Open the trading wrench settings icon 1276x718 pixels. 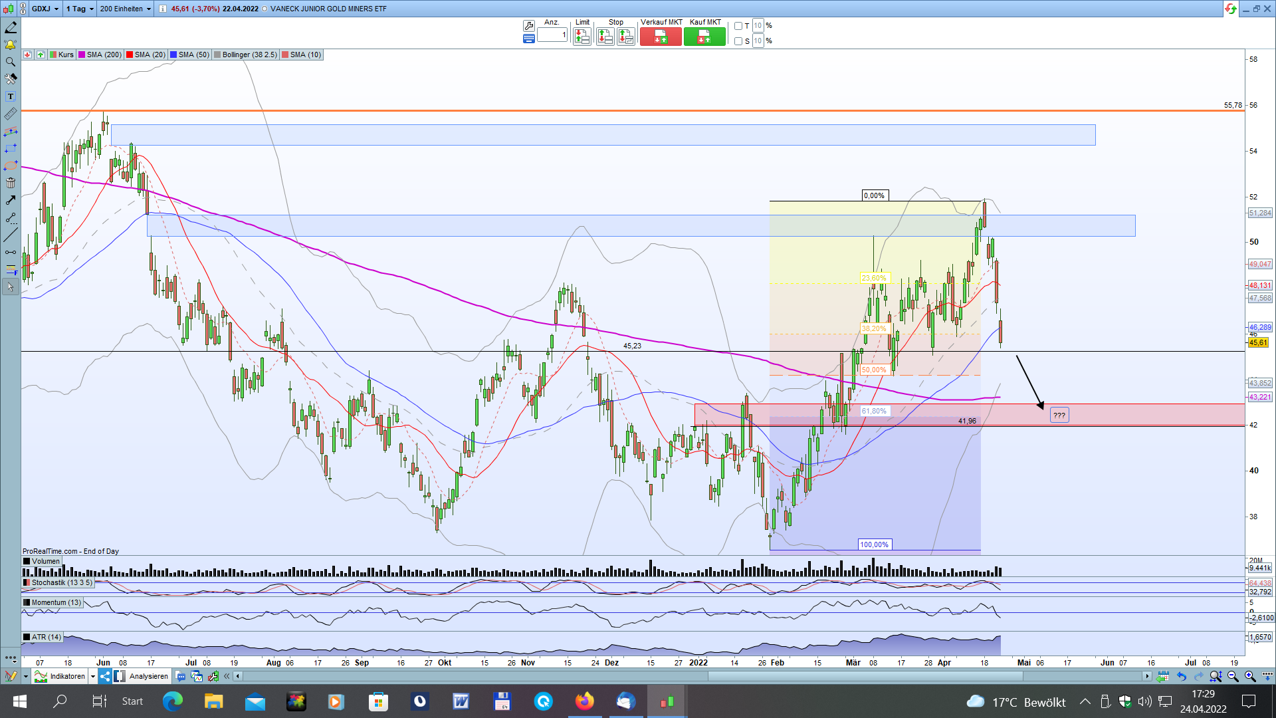pyautogui.click(x=529, y=25)
